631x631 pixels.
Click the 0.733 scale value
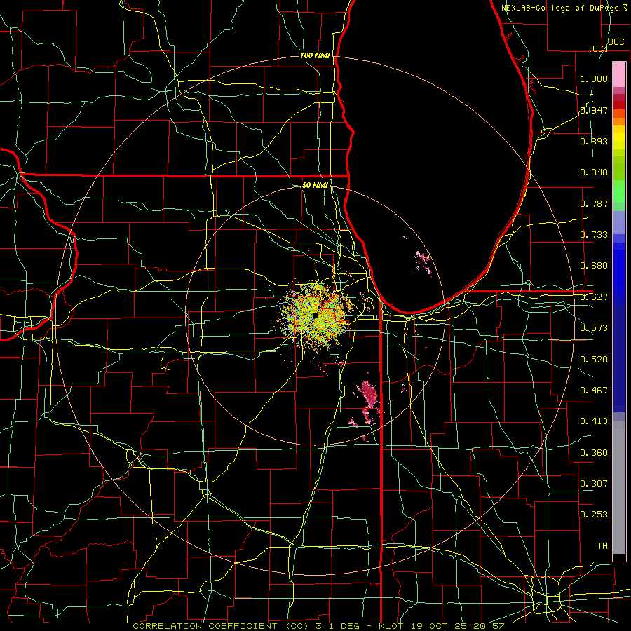[x=594, y=235]
